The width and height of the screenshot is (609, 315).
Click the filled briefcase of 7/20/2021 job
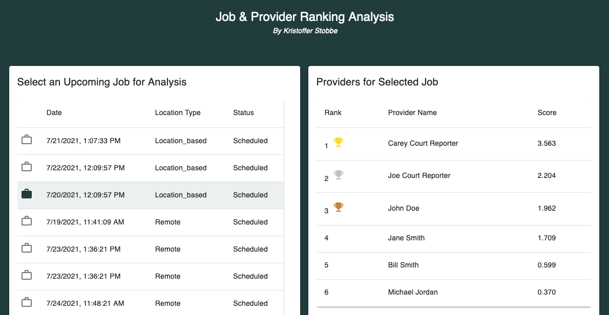point(27,194)
